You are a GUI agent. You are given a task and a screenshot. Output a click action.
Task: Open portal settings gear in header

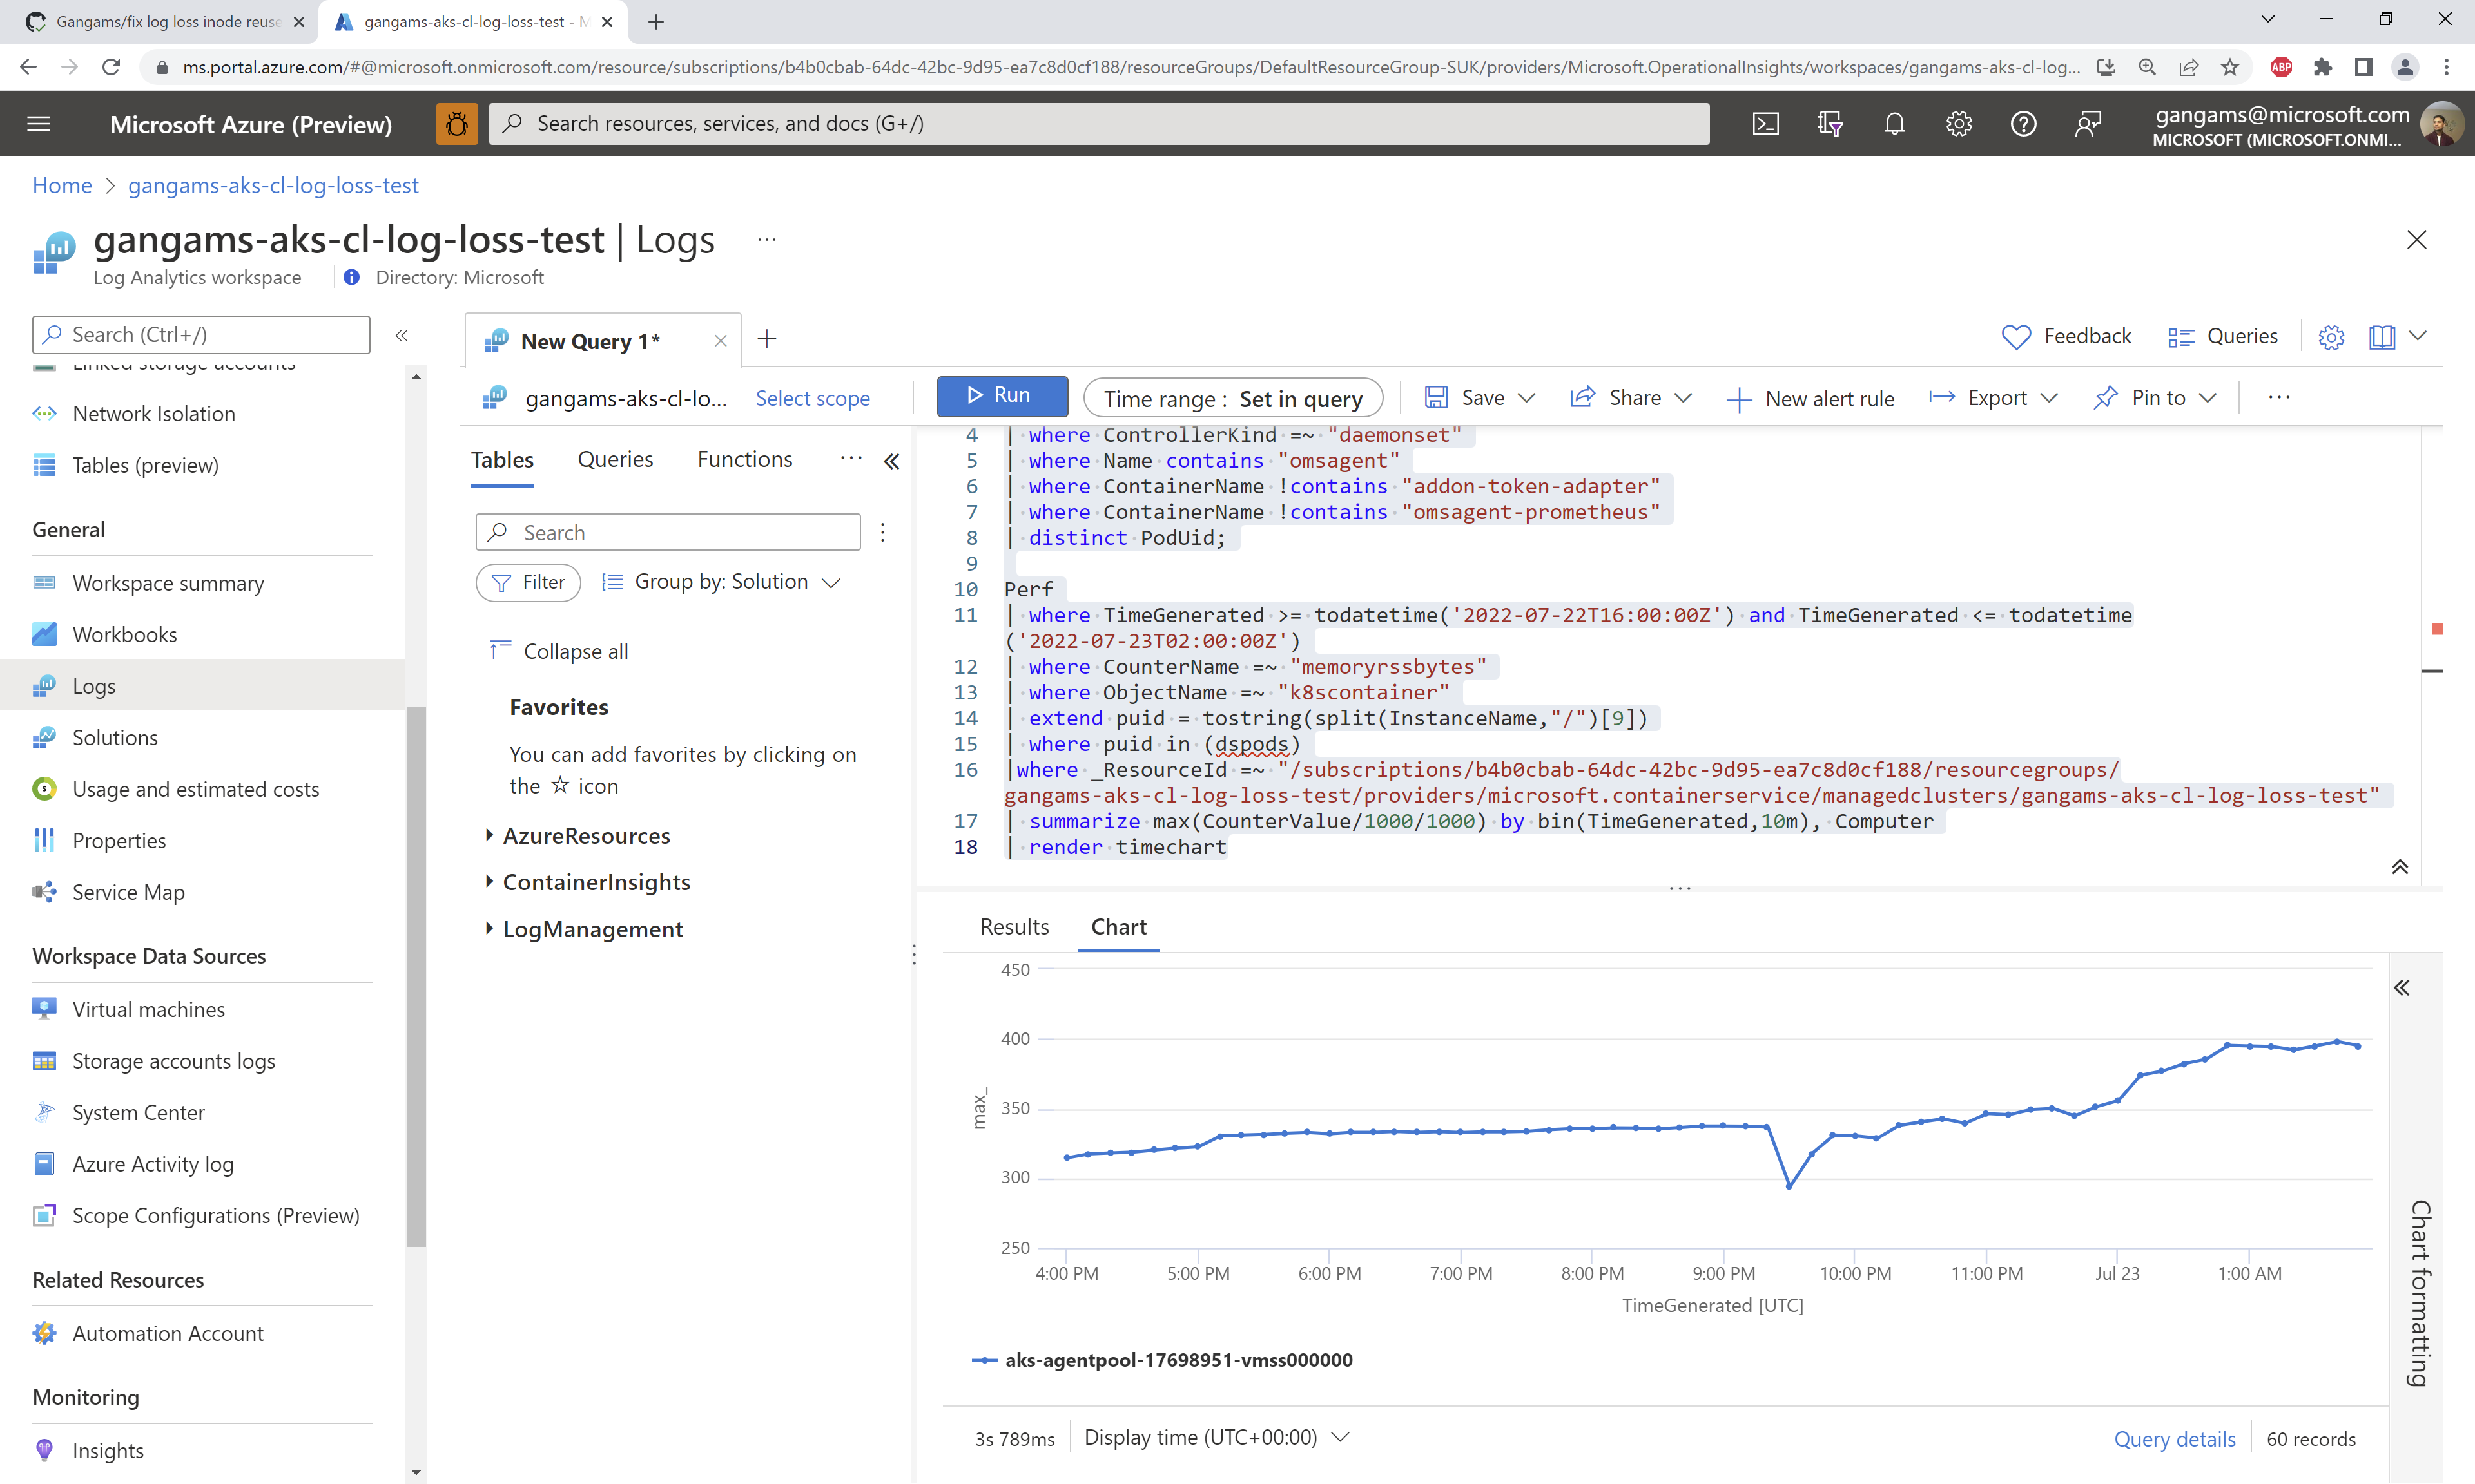[x=1958, y=124]
